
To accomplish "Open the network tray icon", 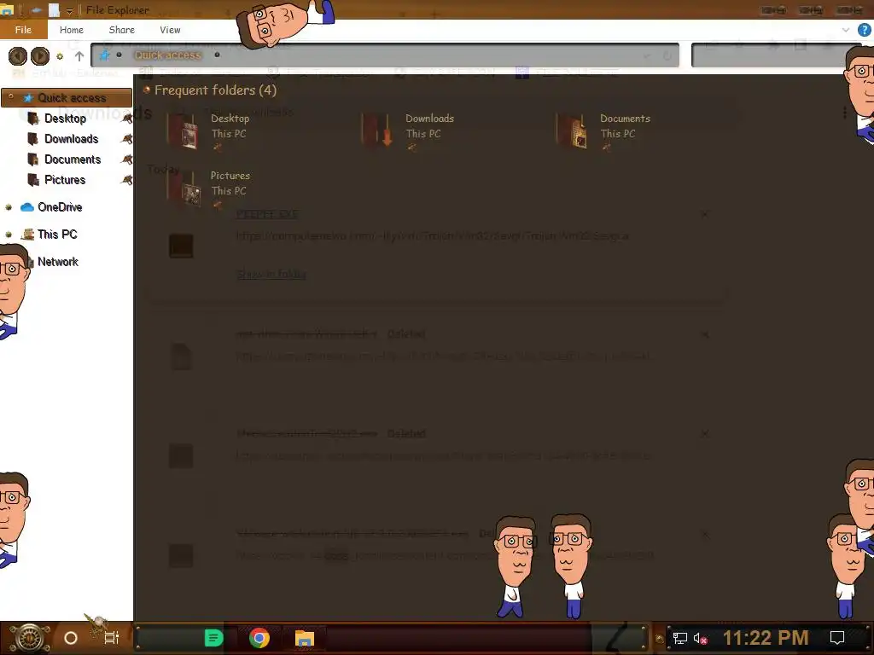I will (x=679, y=638).
